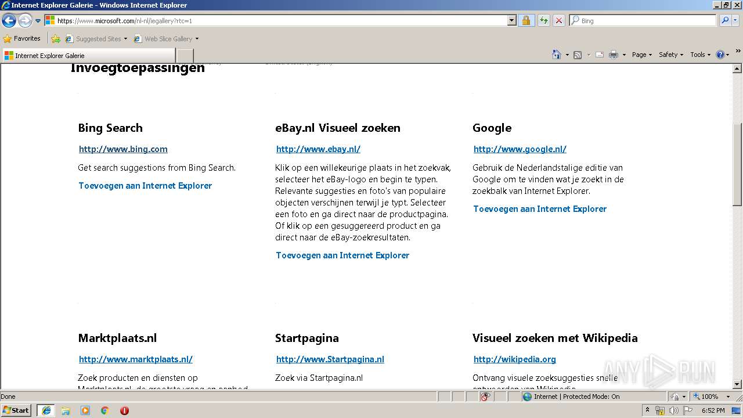
Task: Stop loading with the red X icon
Action: (558, 20)
